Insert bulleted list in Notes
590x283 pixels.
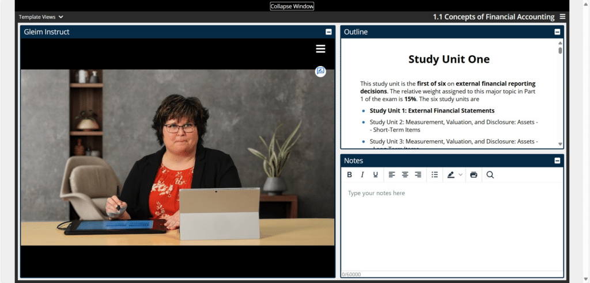[x=434, y=174]
